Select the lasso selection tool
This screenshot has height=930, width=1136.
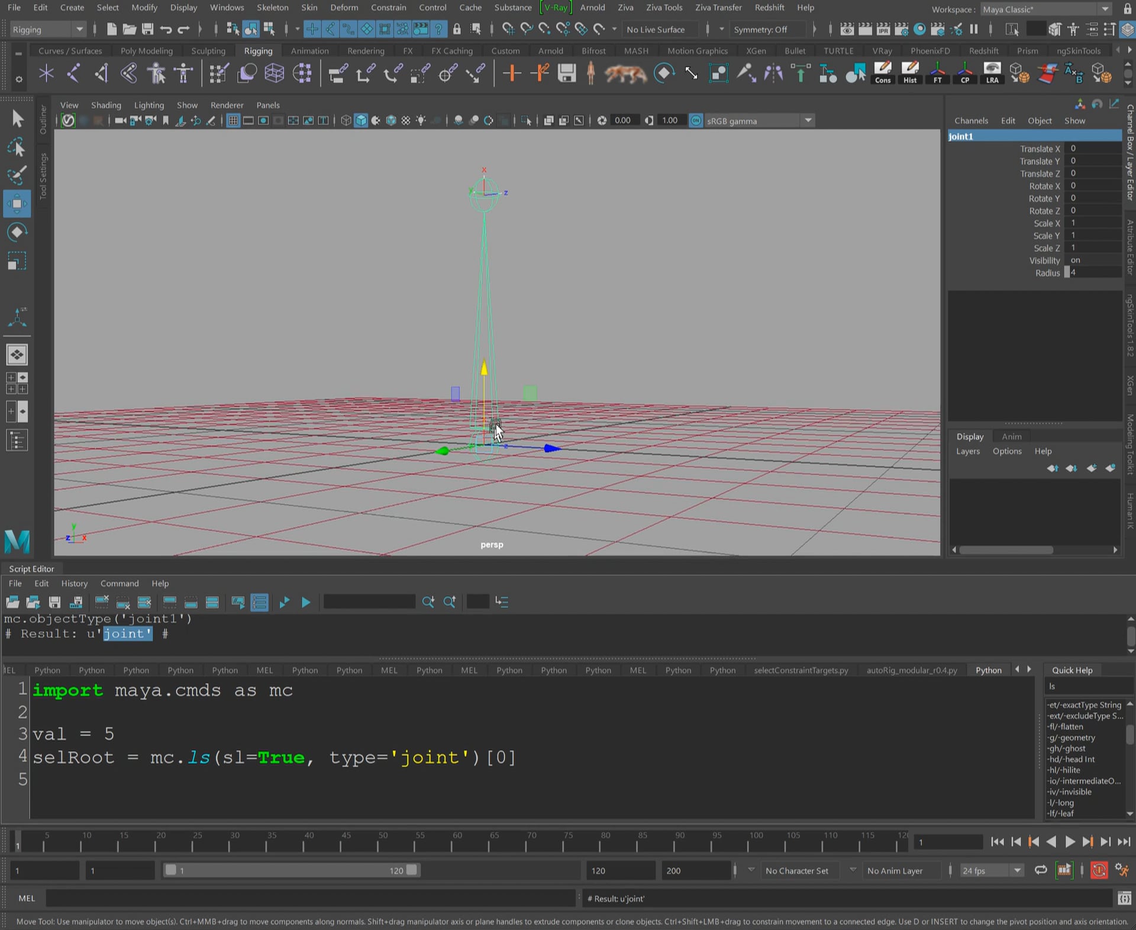18,148
